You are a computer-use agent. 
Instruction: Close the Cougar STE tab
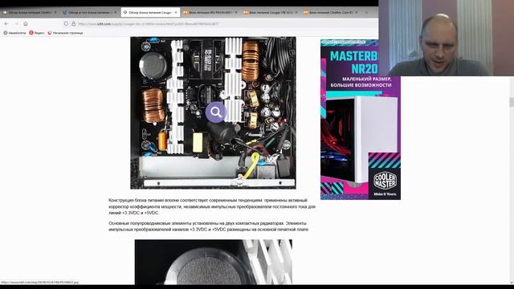click(x=296, y=13)
